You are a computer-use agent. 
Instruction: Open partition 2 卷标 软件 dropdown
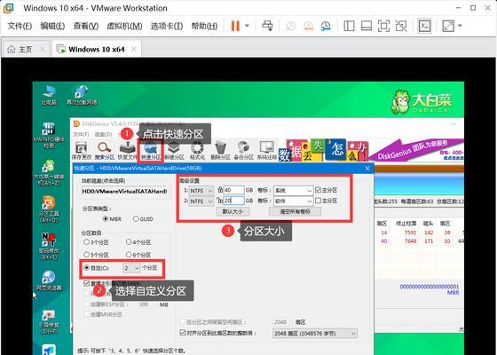294,201
